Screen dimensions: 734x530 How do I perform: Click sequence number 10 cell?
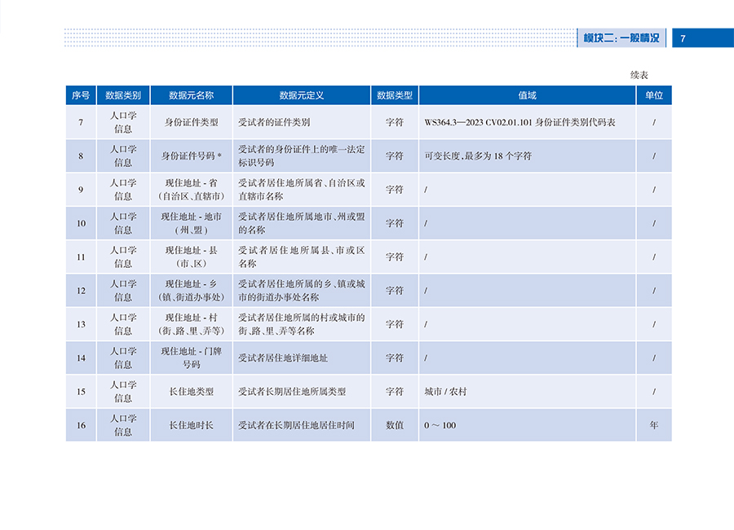(81, 223)
